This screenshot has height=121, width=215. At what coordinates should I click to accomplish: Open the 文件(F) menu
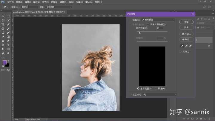[10, 2]
